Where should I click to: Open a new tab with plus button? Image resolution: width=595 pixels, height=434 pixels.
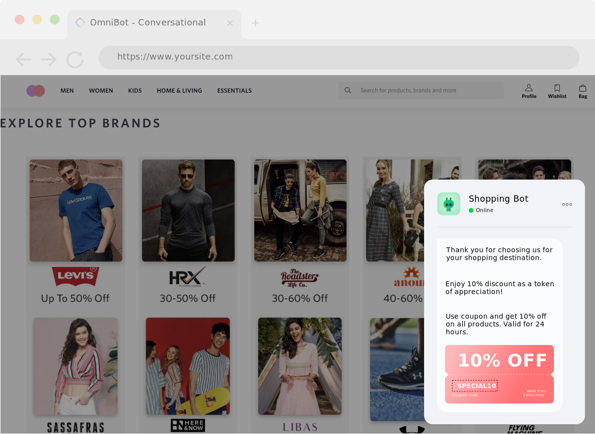point(255,23)
